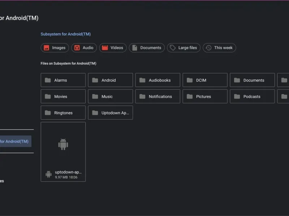Open the DCIM folder
This screenshot has width=289, height=216.
(x=205, y=80)
